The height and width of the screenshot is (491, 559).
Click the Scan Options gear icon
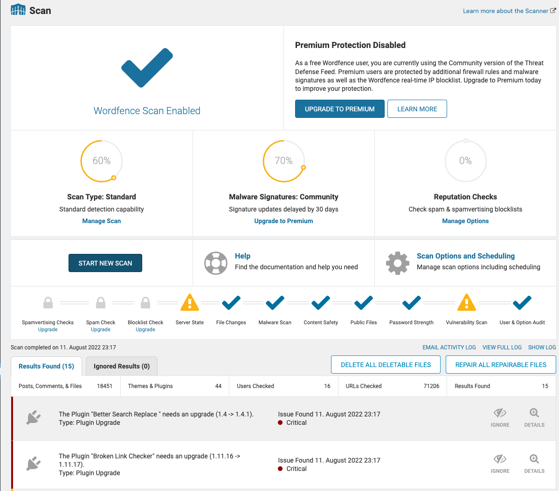click(x=397, y=263)
